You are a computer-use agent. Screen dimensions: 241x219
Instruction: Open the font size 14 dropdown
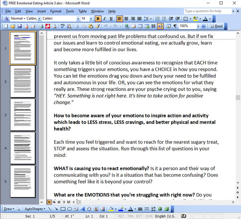pos(91,19)
